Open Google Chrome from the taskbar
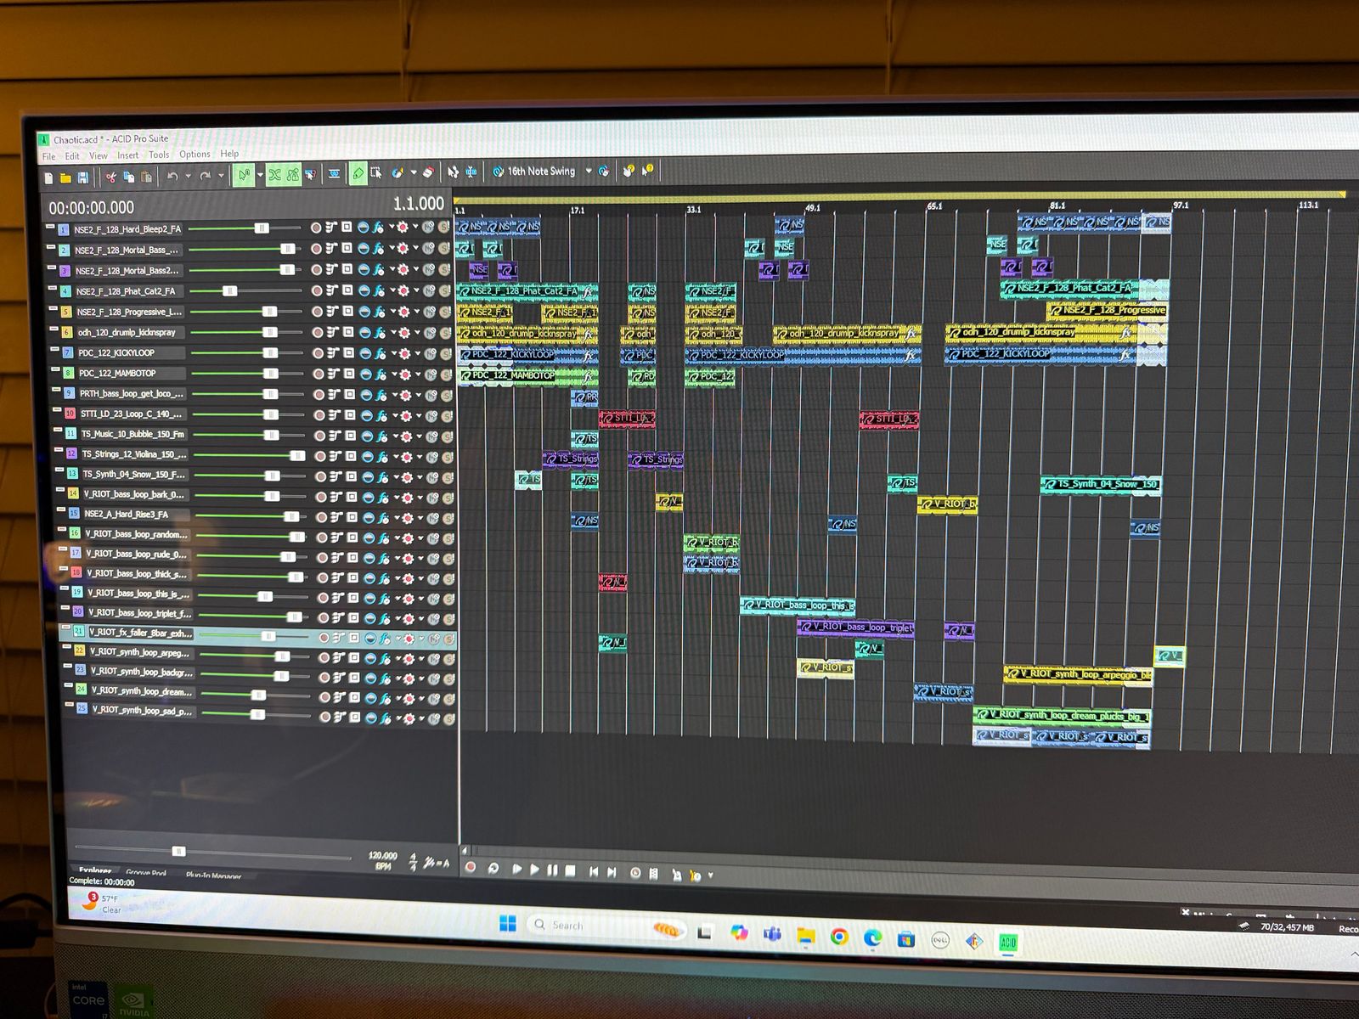The width and height of the screenshot is (1359, 1019). pos(839,936)
